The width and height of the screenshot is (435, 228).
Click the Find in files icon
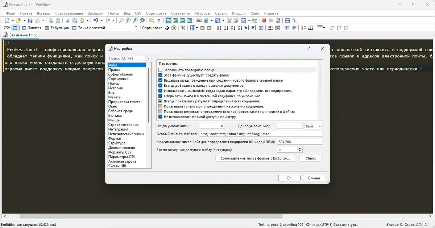(x=152, y=20)
